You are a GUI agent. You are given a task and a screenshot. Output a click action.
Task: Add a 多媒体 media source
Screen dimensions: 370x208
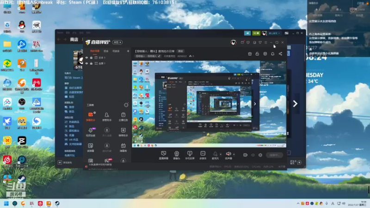pos(203,155)
